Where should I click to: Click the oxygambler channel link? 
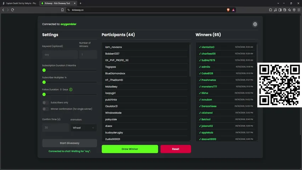68,24
